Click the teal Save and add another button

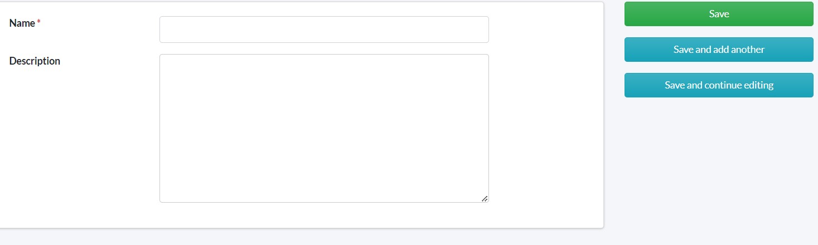[719, 50]
